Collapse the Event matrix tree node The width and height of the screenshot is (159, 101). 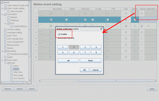click(x=2, y=60)
